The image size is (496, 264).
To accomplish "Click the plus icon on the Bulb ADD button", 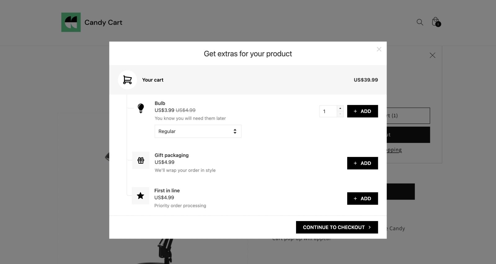I will 355,111.
